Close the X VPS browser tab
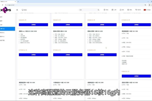Screen dimensions: 152x101 click(15, 2)
